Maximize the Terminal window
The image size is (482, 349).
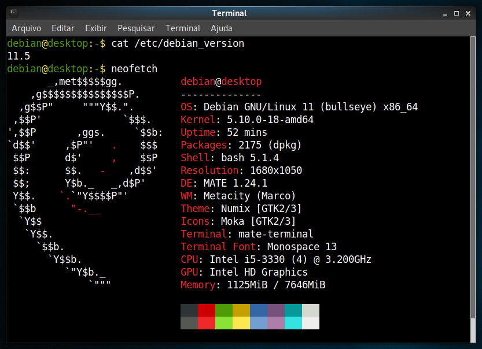click(x=457, y=13)
